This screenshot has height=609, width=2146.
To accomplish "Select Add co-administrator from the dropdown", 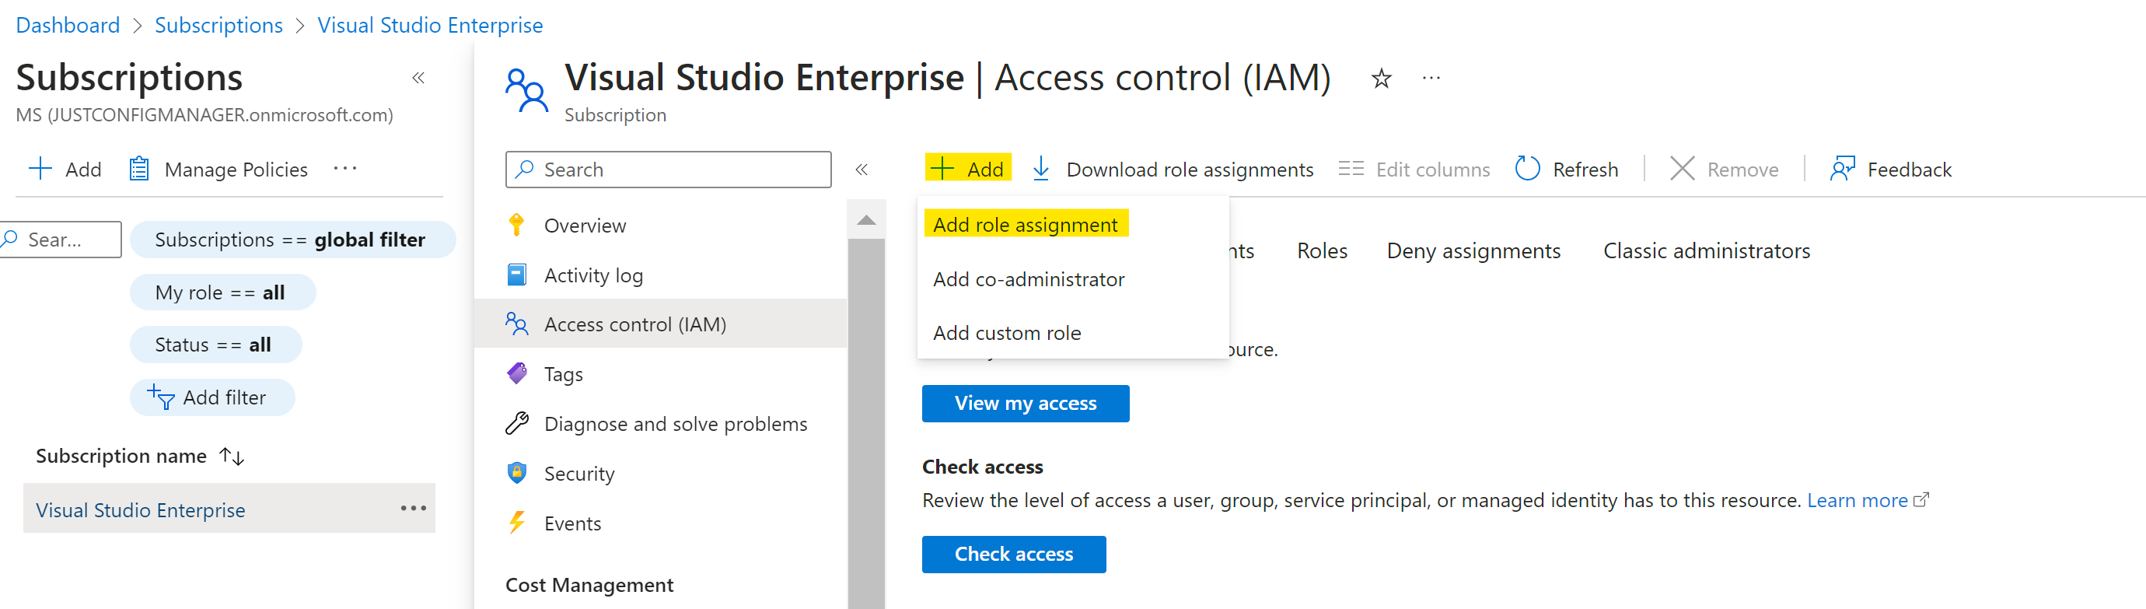I will point(1028,279).
